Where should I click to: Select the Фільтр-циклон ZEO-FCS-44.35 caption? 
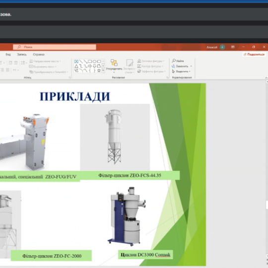click(130, 175)
